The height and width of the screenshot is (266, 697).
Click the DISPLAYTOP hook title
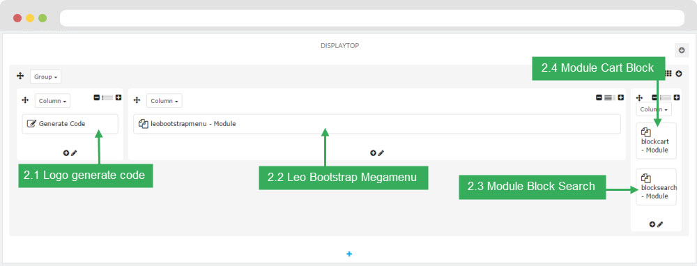coord(339,46)
